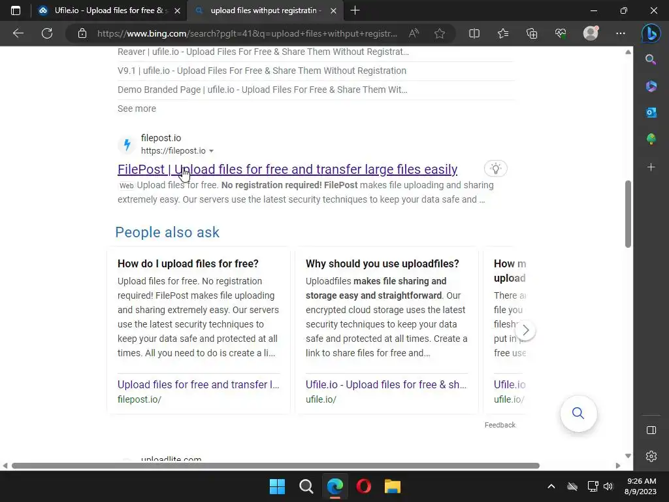Screen dimensions: 669x502
Task: Go back with the browser back arrow
Action: point(18,33)
